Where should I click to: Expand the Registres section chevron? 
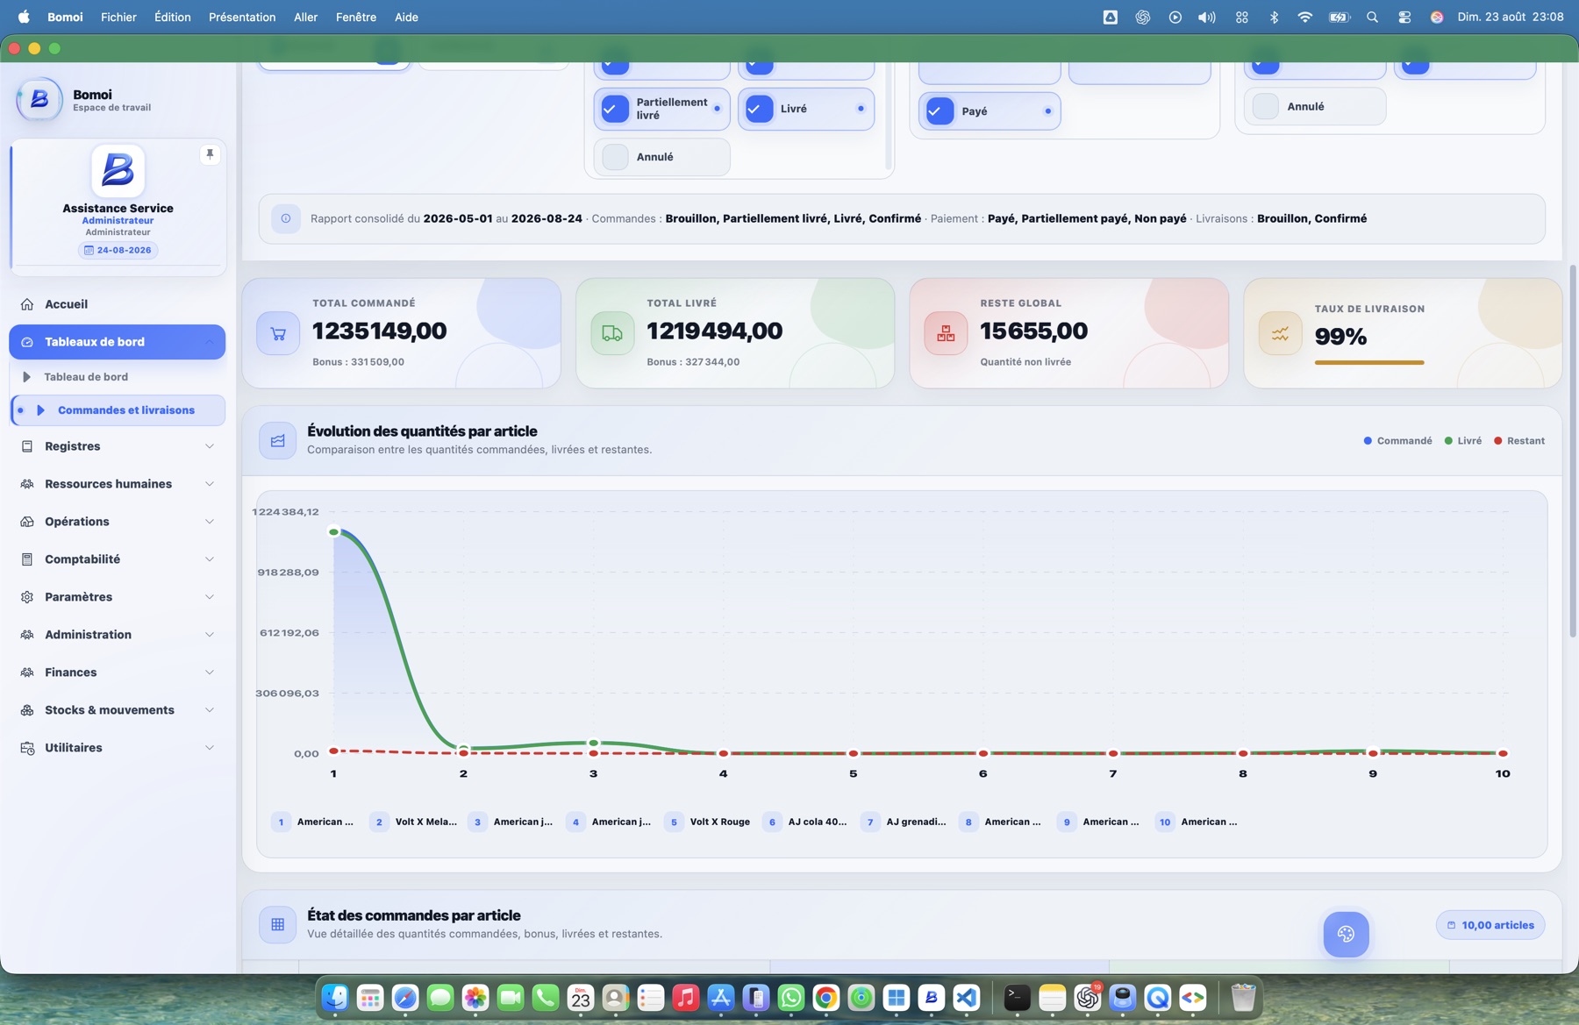click(210, 446)
